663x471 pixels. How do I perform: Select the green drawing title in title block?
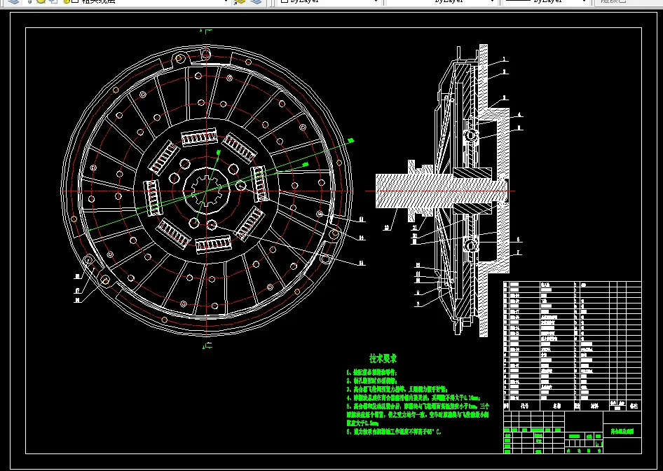pos(622,432)
